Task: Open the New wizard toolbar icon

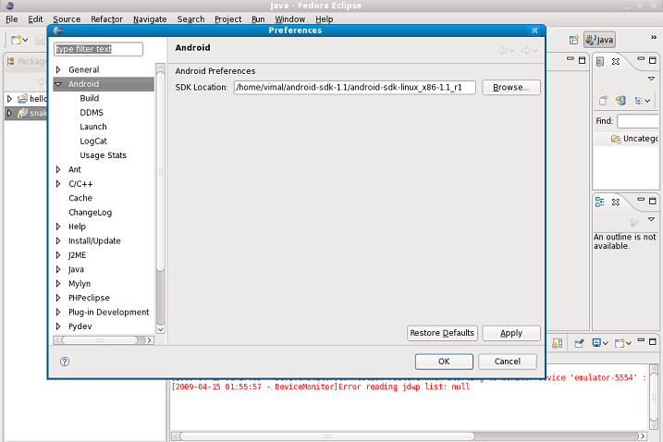Action: click(16, 40)
